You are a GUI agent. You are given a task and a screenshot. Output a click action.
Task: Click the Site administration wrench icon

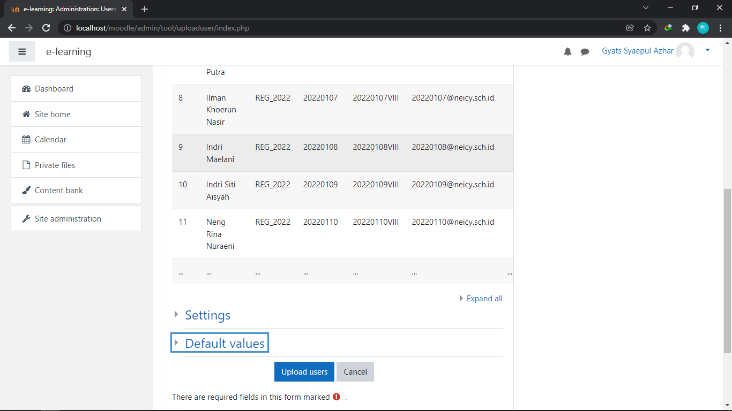click(26, 218)
